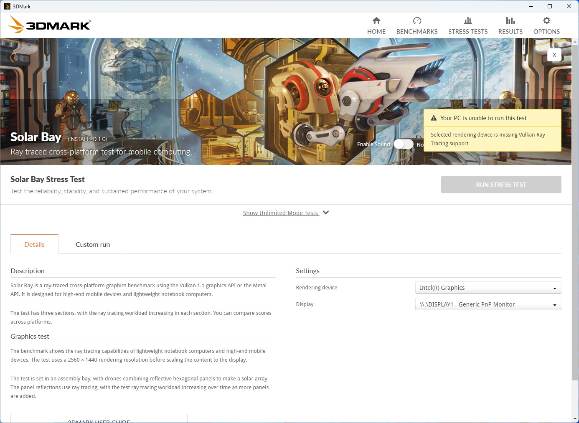Image resolution: width=579 pixels, height=423 pixels.
Task: Open the STRESS TESTS chart icon
Action: (x=468, y=20)
